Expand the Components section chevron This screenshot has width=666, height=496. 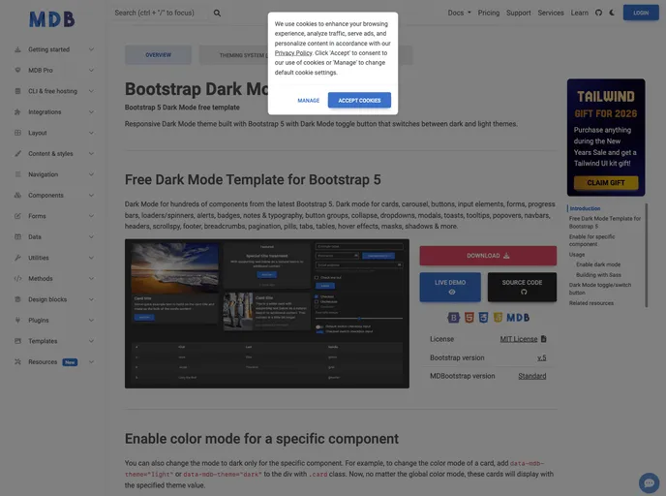point(91,195)
